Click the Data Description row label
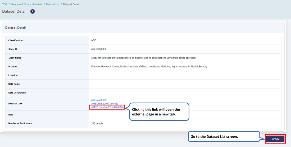The height and width of the screenshot is (147, 291). [x=17, y=93]
